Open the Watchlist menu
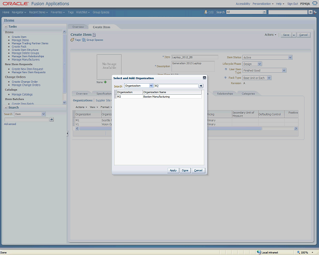 tap(83, 12)
